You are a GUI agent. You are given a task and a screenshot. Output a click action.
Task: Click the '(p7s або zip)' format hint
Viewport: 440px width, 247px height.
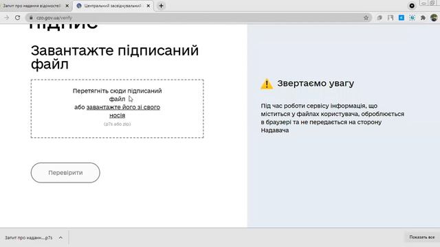click(x=118, y=123)
